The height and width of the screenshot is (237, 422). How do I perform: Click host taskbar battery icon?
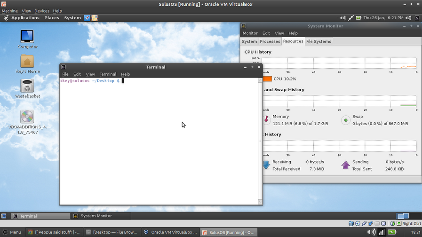[392, 232]
